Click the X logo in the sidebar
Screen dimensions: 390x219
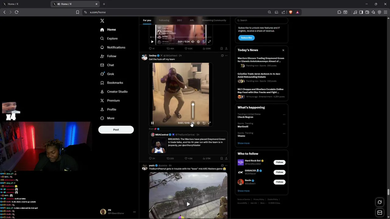(x=102, y=21)
